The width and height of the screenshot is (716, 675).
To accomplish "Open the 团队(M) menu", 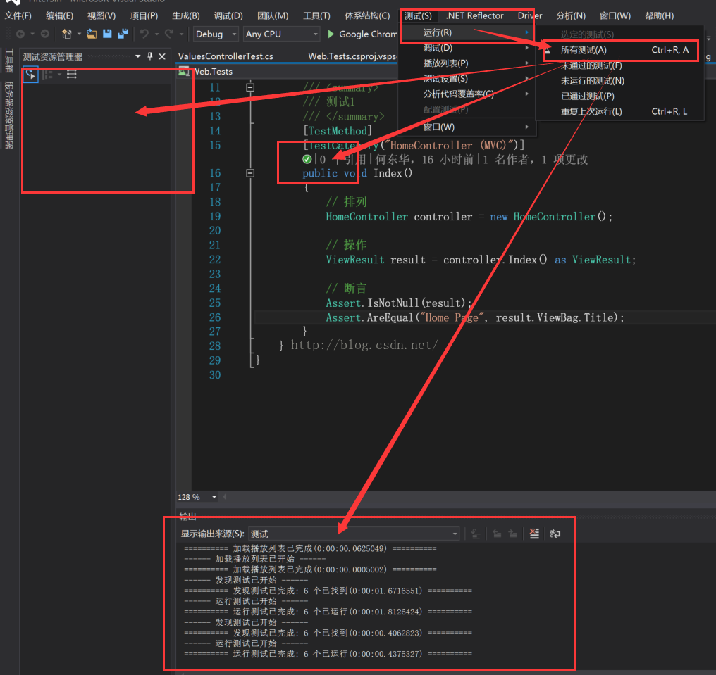I will coord(273,15).
